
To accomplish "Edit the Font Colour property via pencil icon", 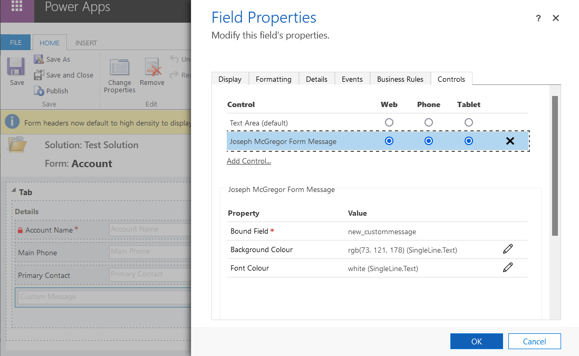I will [508, 268].
